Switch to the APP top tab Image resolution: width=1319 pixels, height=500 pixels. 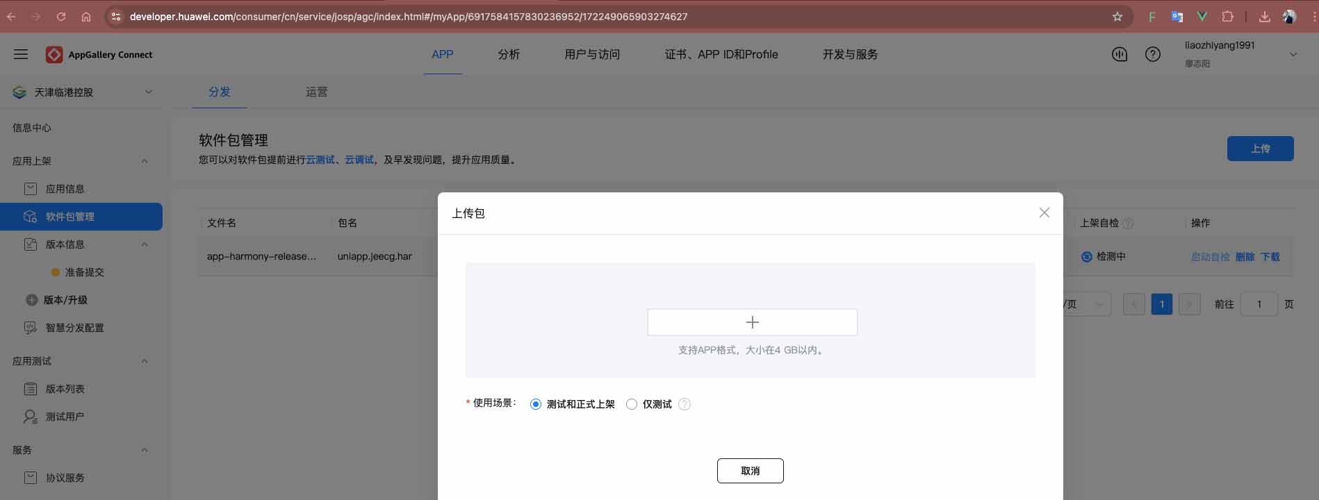443,54
